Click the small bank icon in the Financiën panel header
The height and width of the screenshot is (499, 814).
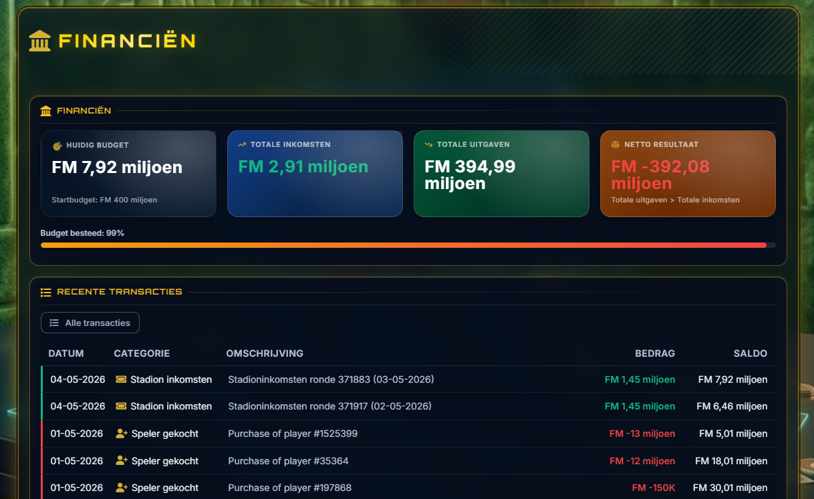45,111
